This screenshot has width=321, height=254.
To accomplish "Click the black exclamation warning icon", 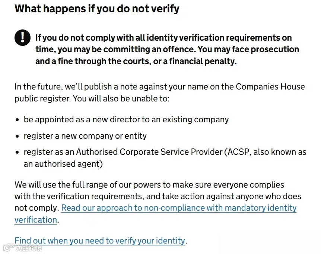I will pos(22,38).
